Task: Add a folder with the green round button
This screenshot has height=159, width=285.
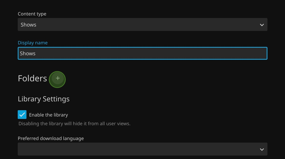Action: pos(57,80)
